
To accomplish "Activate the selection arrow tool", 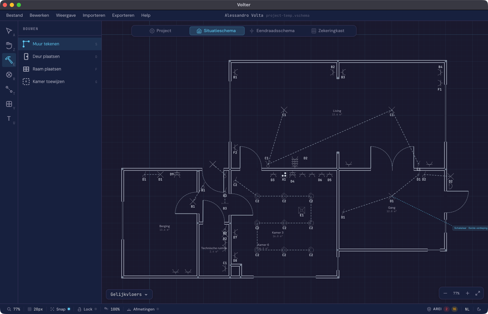I will coord(9,31).
